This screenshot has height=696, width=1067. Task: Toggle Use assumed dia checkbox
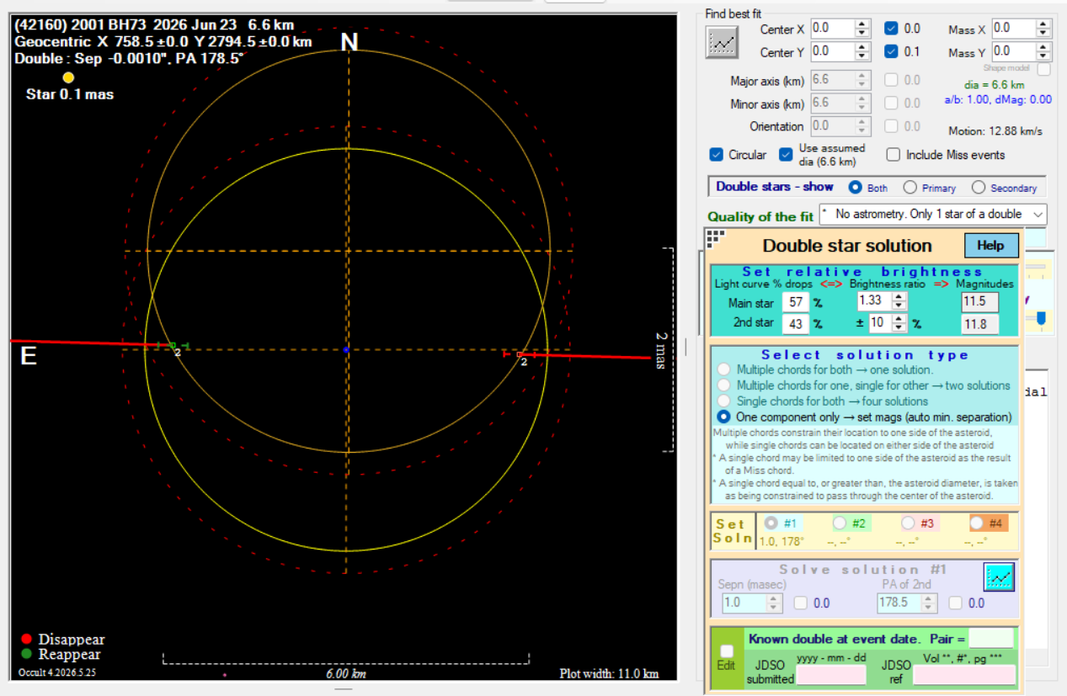(x=786, y=155)
